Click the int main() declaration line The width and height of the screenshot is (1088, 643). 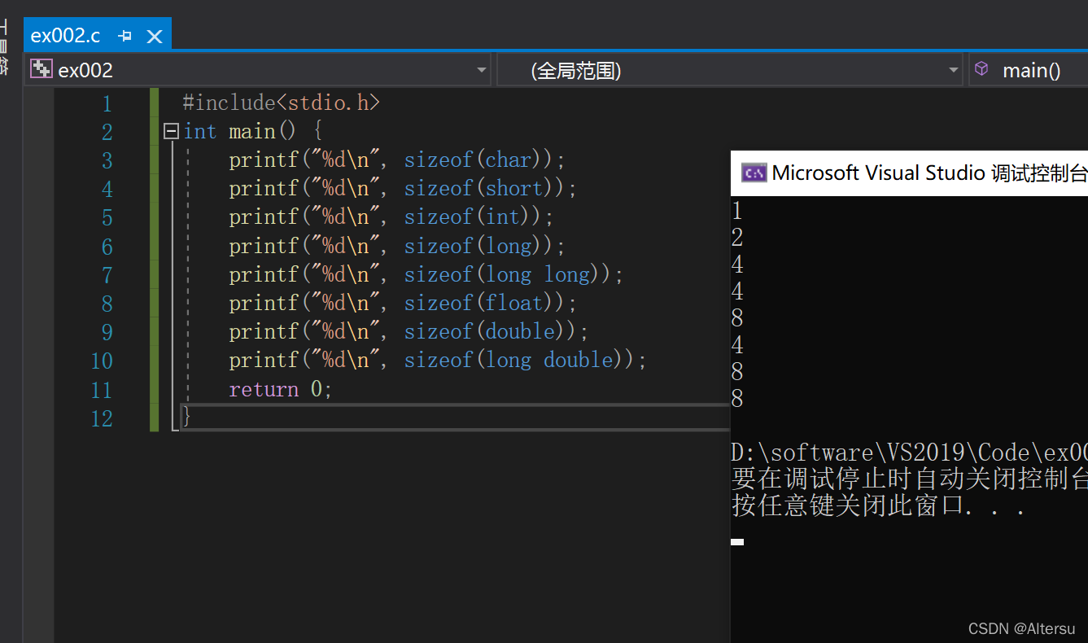pyautogui.click(x=253, y=131)
